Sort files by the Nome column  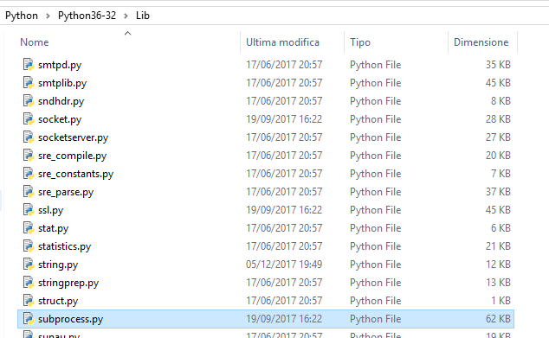click(x=35, y=42)
